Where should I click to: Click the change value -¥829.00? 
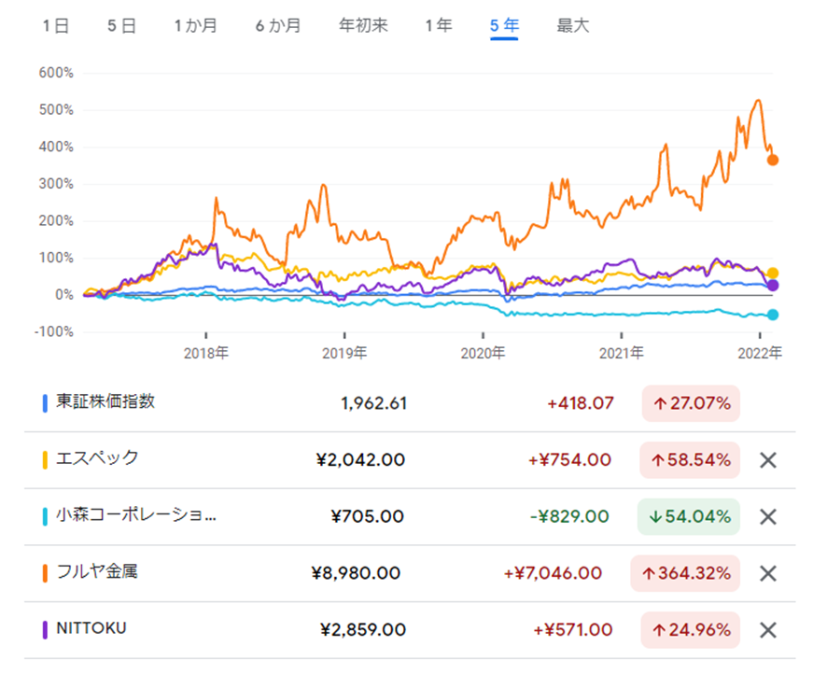(569, 516)
